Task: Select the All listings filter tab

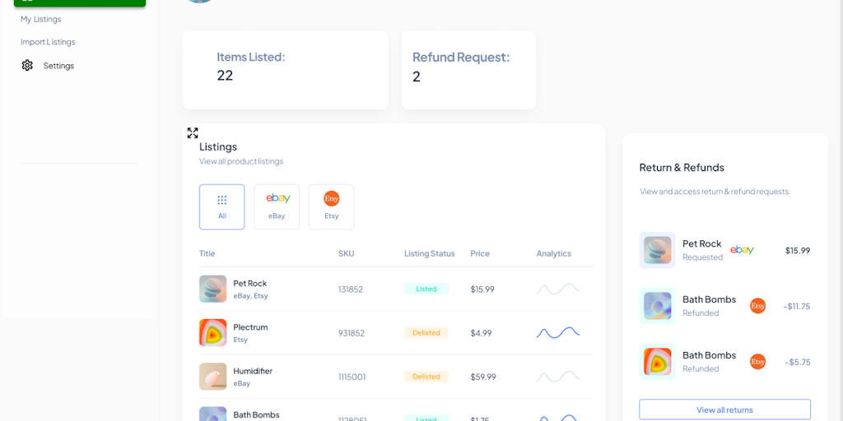Action: (x=222, y=207)
